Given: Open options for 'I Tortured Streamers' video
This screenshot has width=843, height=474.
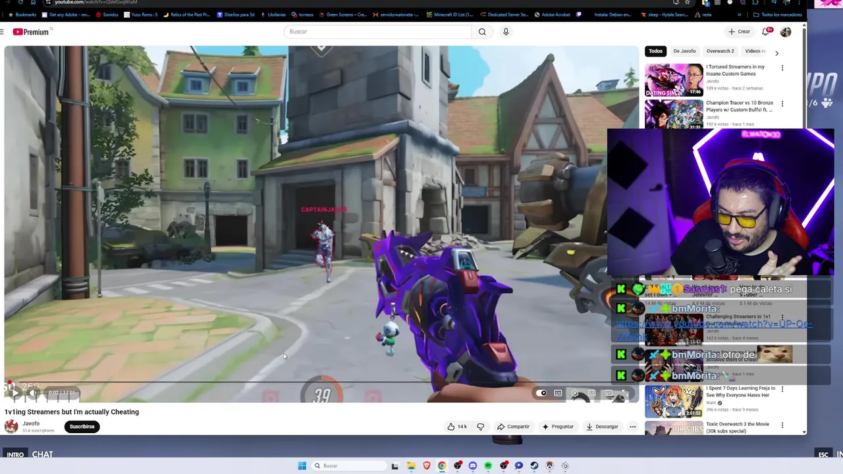Looking at the screenshot, I should click(782, 68).
